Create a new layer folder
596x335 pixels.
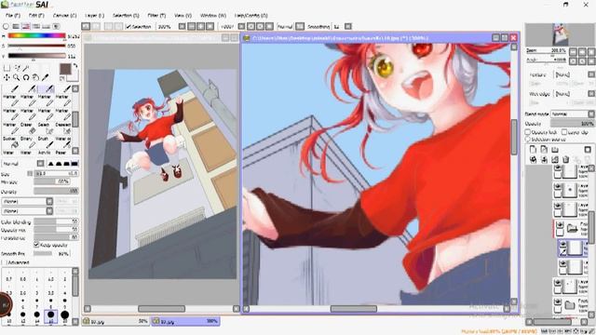tap(555, 149)
